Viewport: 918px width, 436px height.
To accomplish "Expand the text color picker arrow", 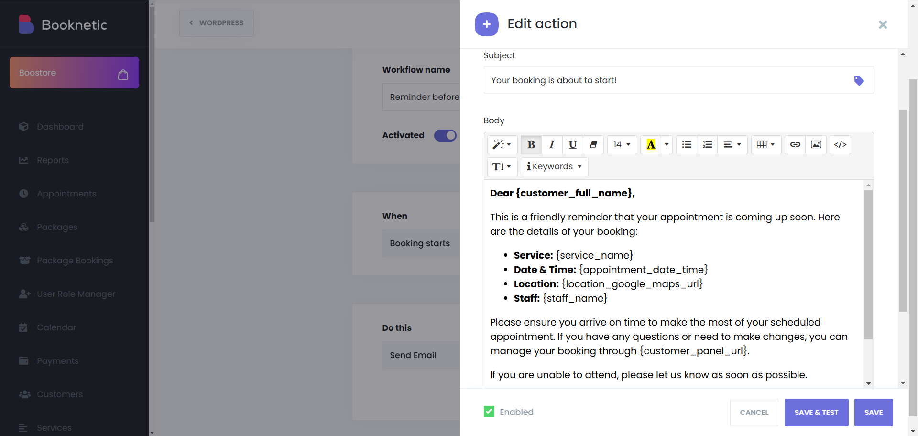I will click(667, 144).
